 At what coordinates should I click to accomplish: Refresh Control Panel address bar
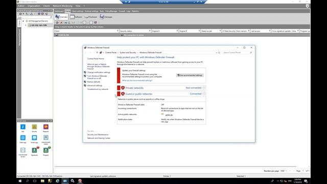click(219, 53)
